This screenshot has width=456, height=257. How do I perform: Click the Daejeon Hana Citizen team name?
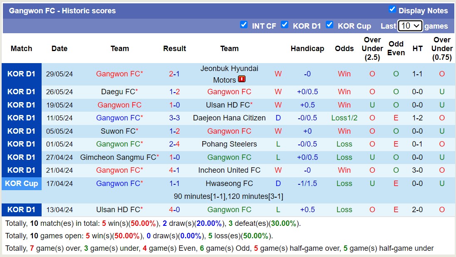coord(229,118)
